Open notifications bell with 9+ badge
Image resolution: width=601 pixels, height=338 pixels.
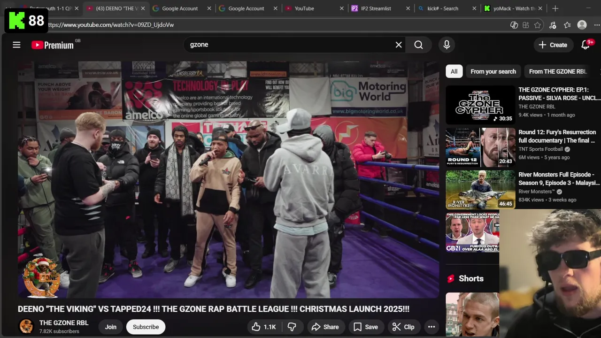[x=586, y=45]
